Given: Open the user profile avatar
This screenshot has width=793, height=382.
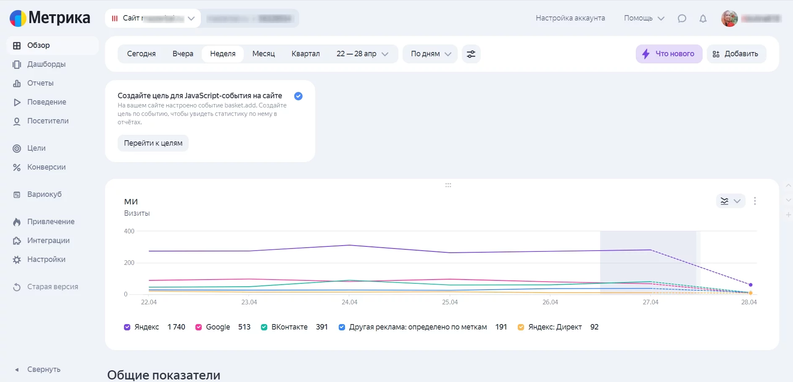Looking at the screenshot, I should click(x=729, y=18).
